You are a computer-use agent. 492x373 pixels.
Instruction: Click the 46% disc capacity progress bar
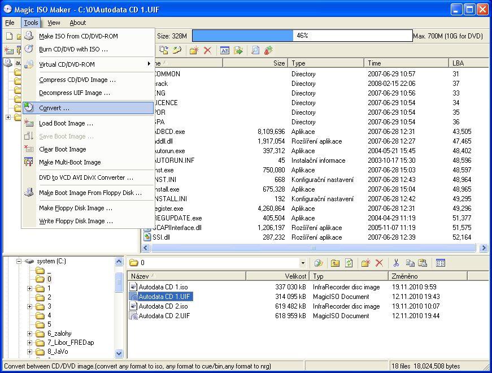[302, 36]
